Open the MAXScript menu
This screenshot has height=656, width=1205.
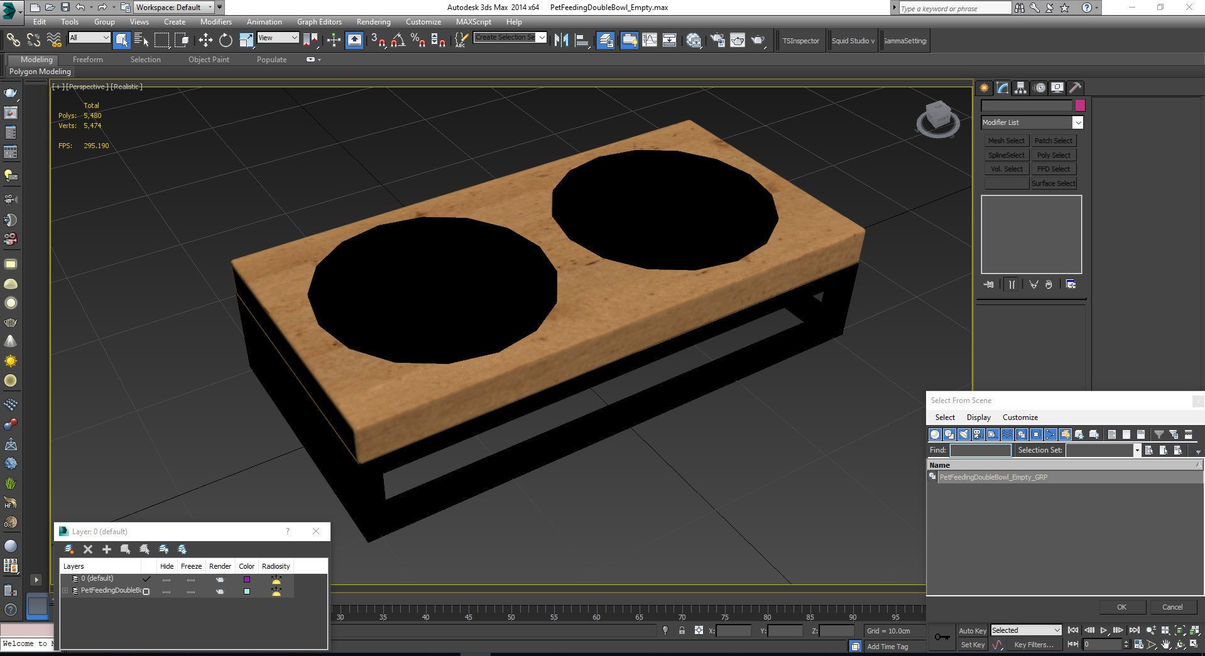coord(473,21)
